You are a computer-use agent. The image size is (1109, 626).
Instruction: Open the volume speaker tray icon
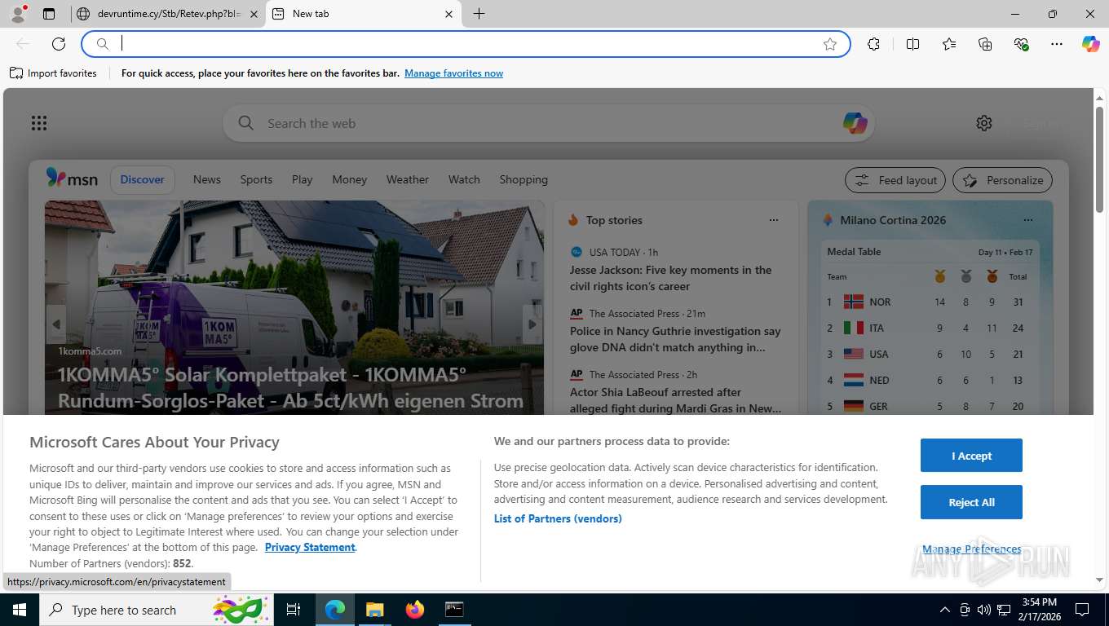point(984,610)
